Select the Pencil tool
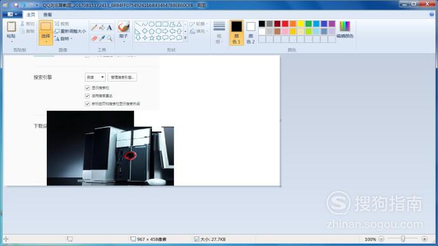The width and height of the screenshot is (438, 246). 94,27
